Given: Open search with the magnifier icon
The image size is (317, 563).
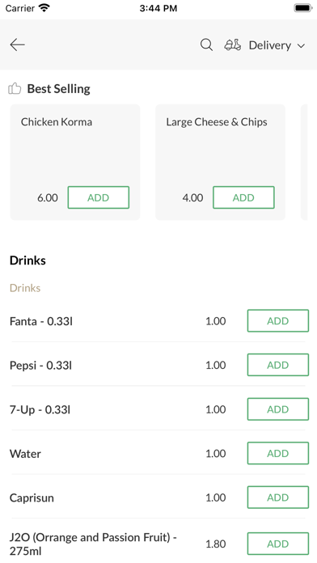Looking at the screenshot, I should tap(206, 44).
